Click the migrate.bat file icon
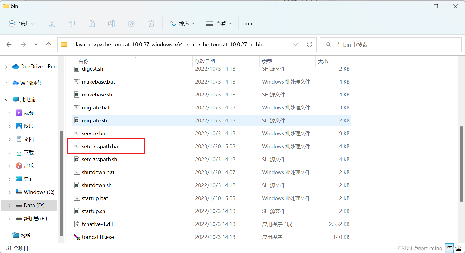This screenshot has width=465, height=253. (x=77, y=107)
